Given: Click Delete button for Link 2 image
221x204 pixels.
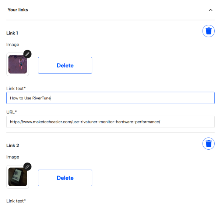Looking at the screenshot, I should pos(65,178).
